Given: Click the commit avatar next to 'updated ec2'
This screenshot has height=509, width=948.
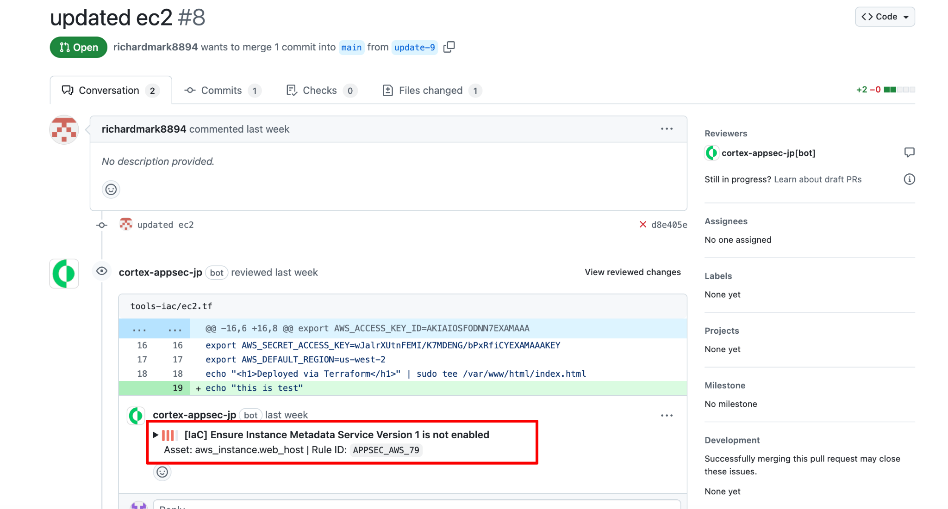Looking at the screenshot, I should pos(126,224).
